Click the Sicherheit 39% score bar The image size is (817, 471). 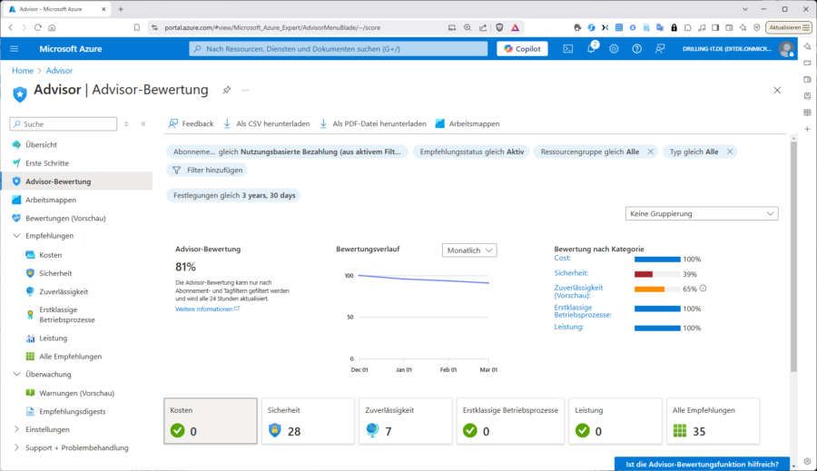[x=656, y=274]
